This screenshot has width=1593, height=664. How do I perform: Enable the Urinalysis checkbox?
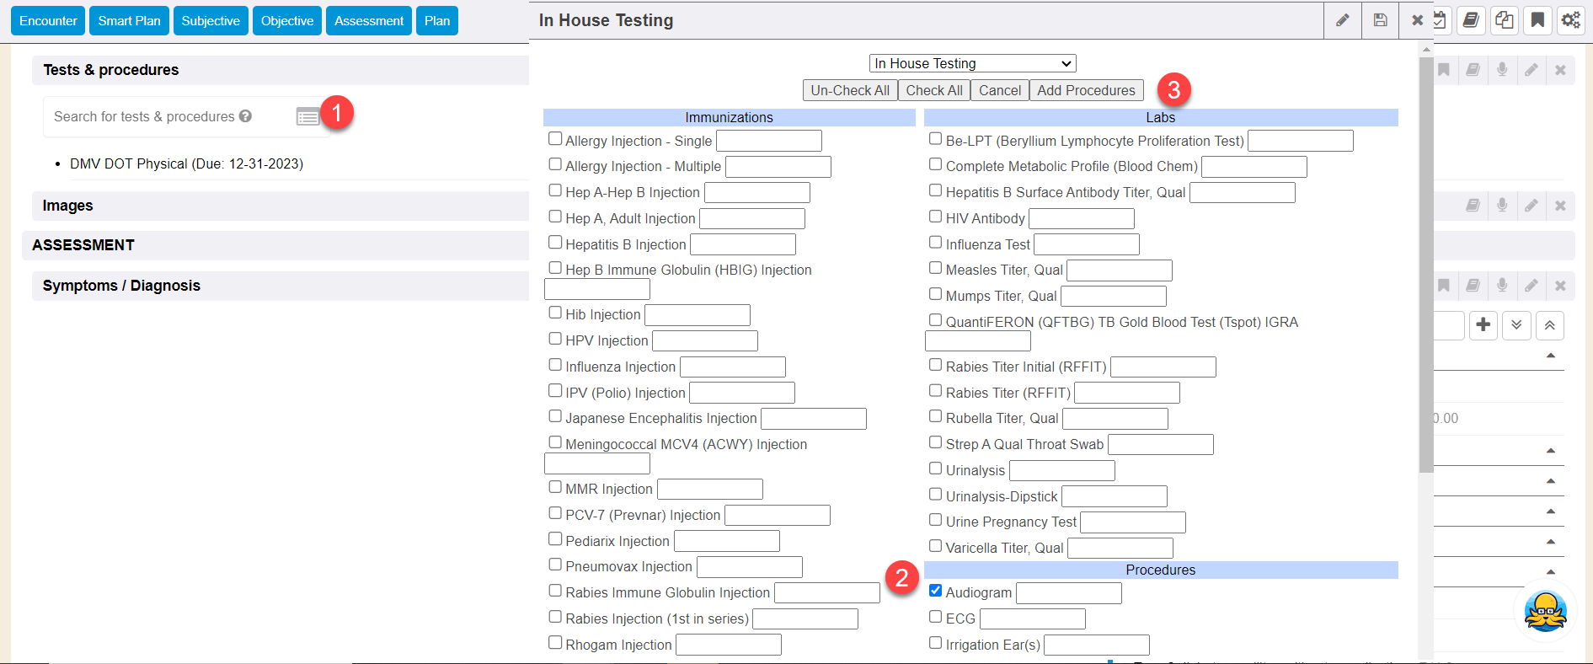935,469
